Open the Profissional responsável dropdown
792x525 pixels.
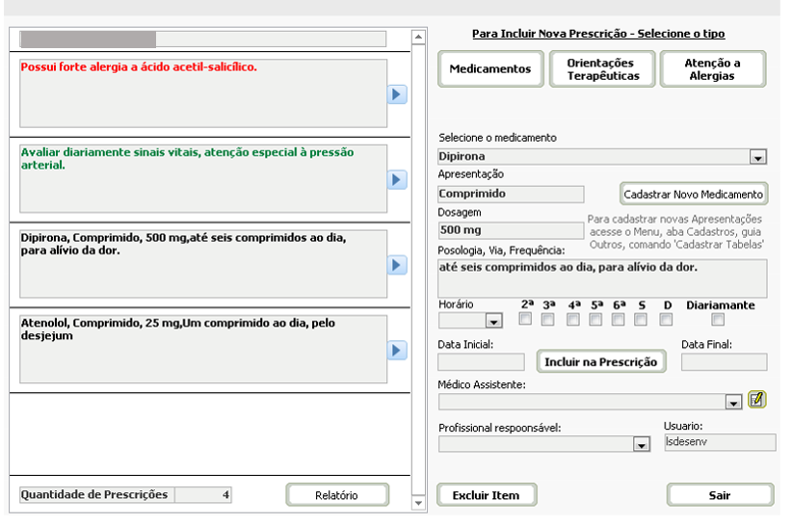[640, 444]
